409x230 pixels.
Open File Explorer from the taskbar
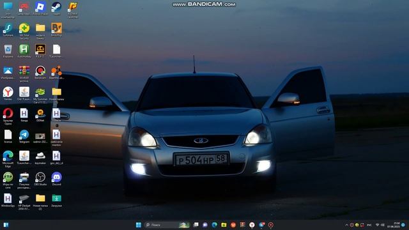point(224,225)
